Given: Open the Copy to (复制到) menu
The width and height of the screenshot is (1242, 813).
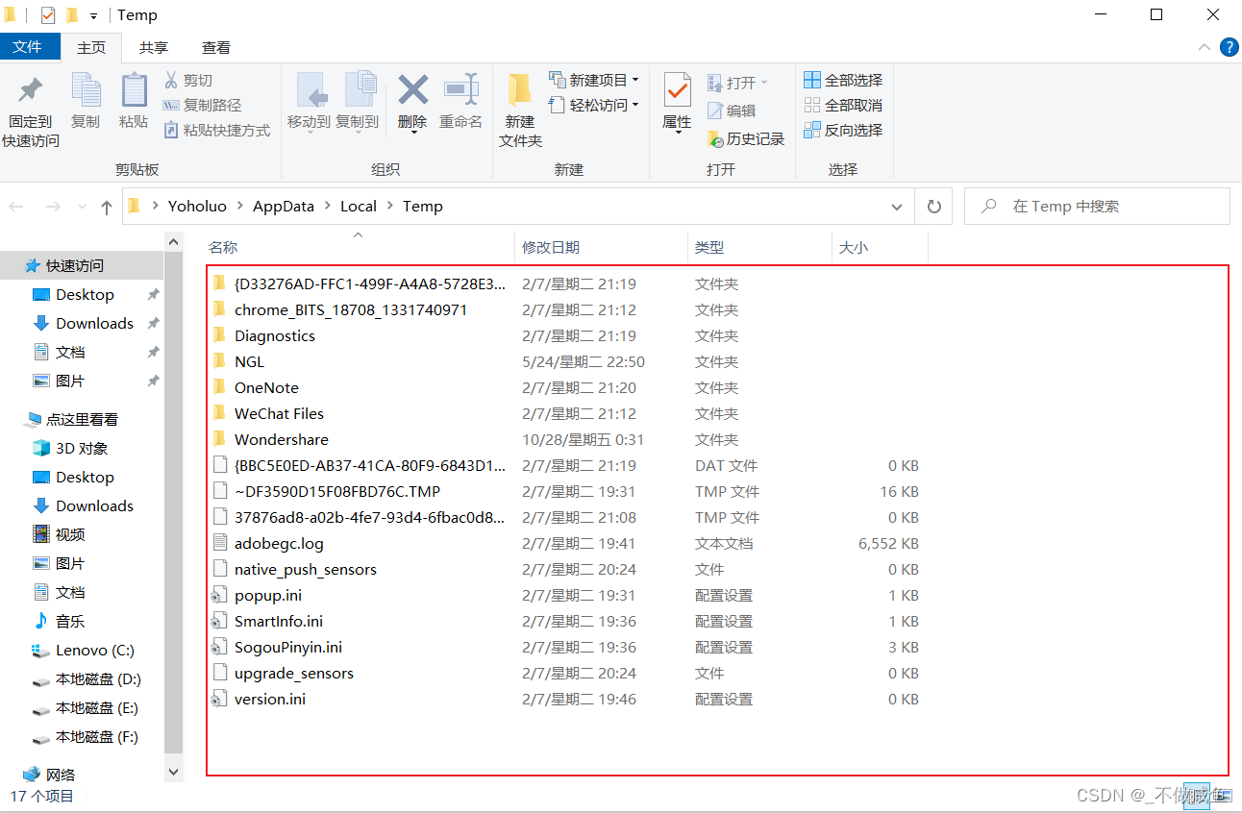Looking at the screenshot, I should (x=357, y=102).
